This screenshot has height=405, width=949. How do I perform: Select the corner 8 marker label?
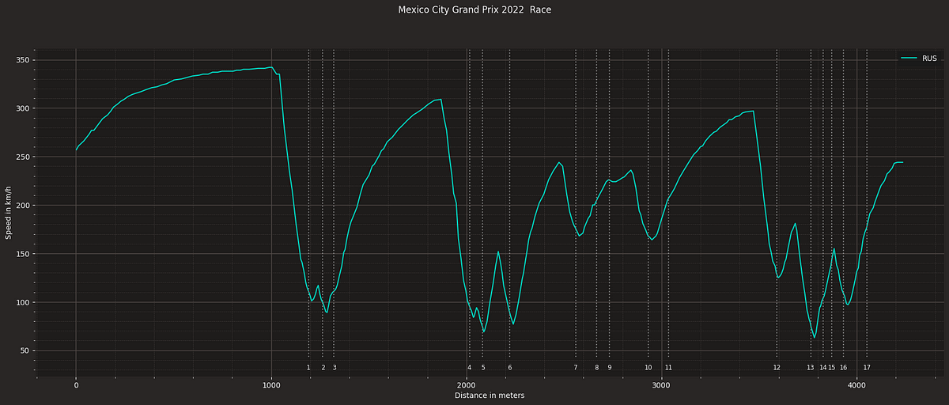[596, 368]
